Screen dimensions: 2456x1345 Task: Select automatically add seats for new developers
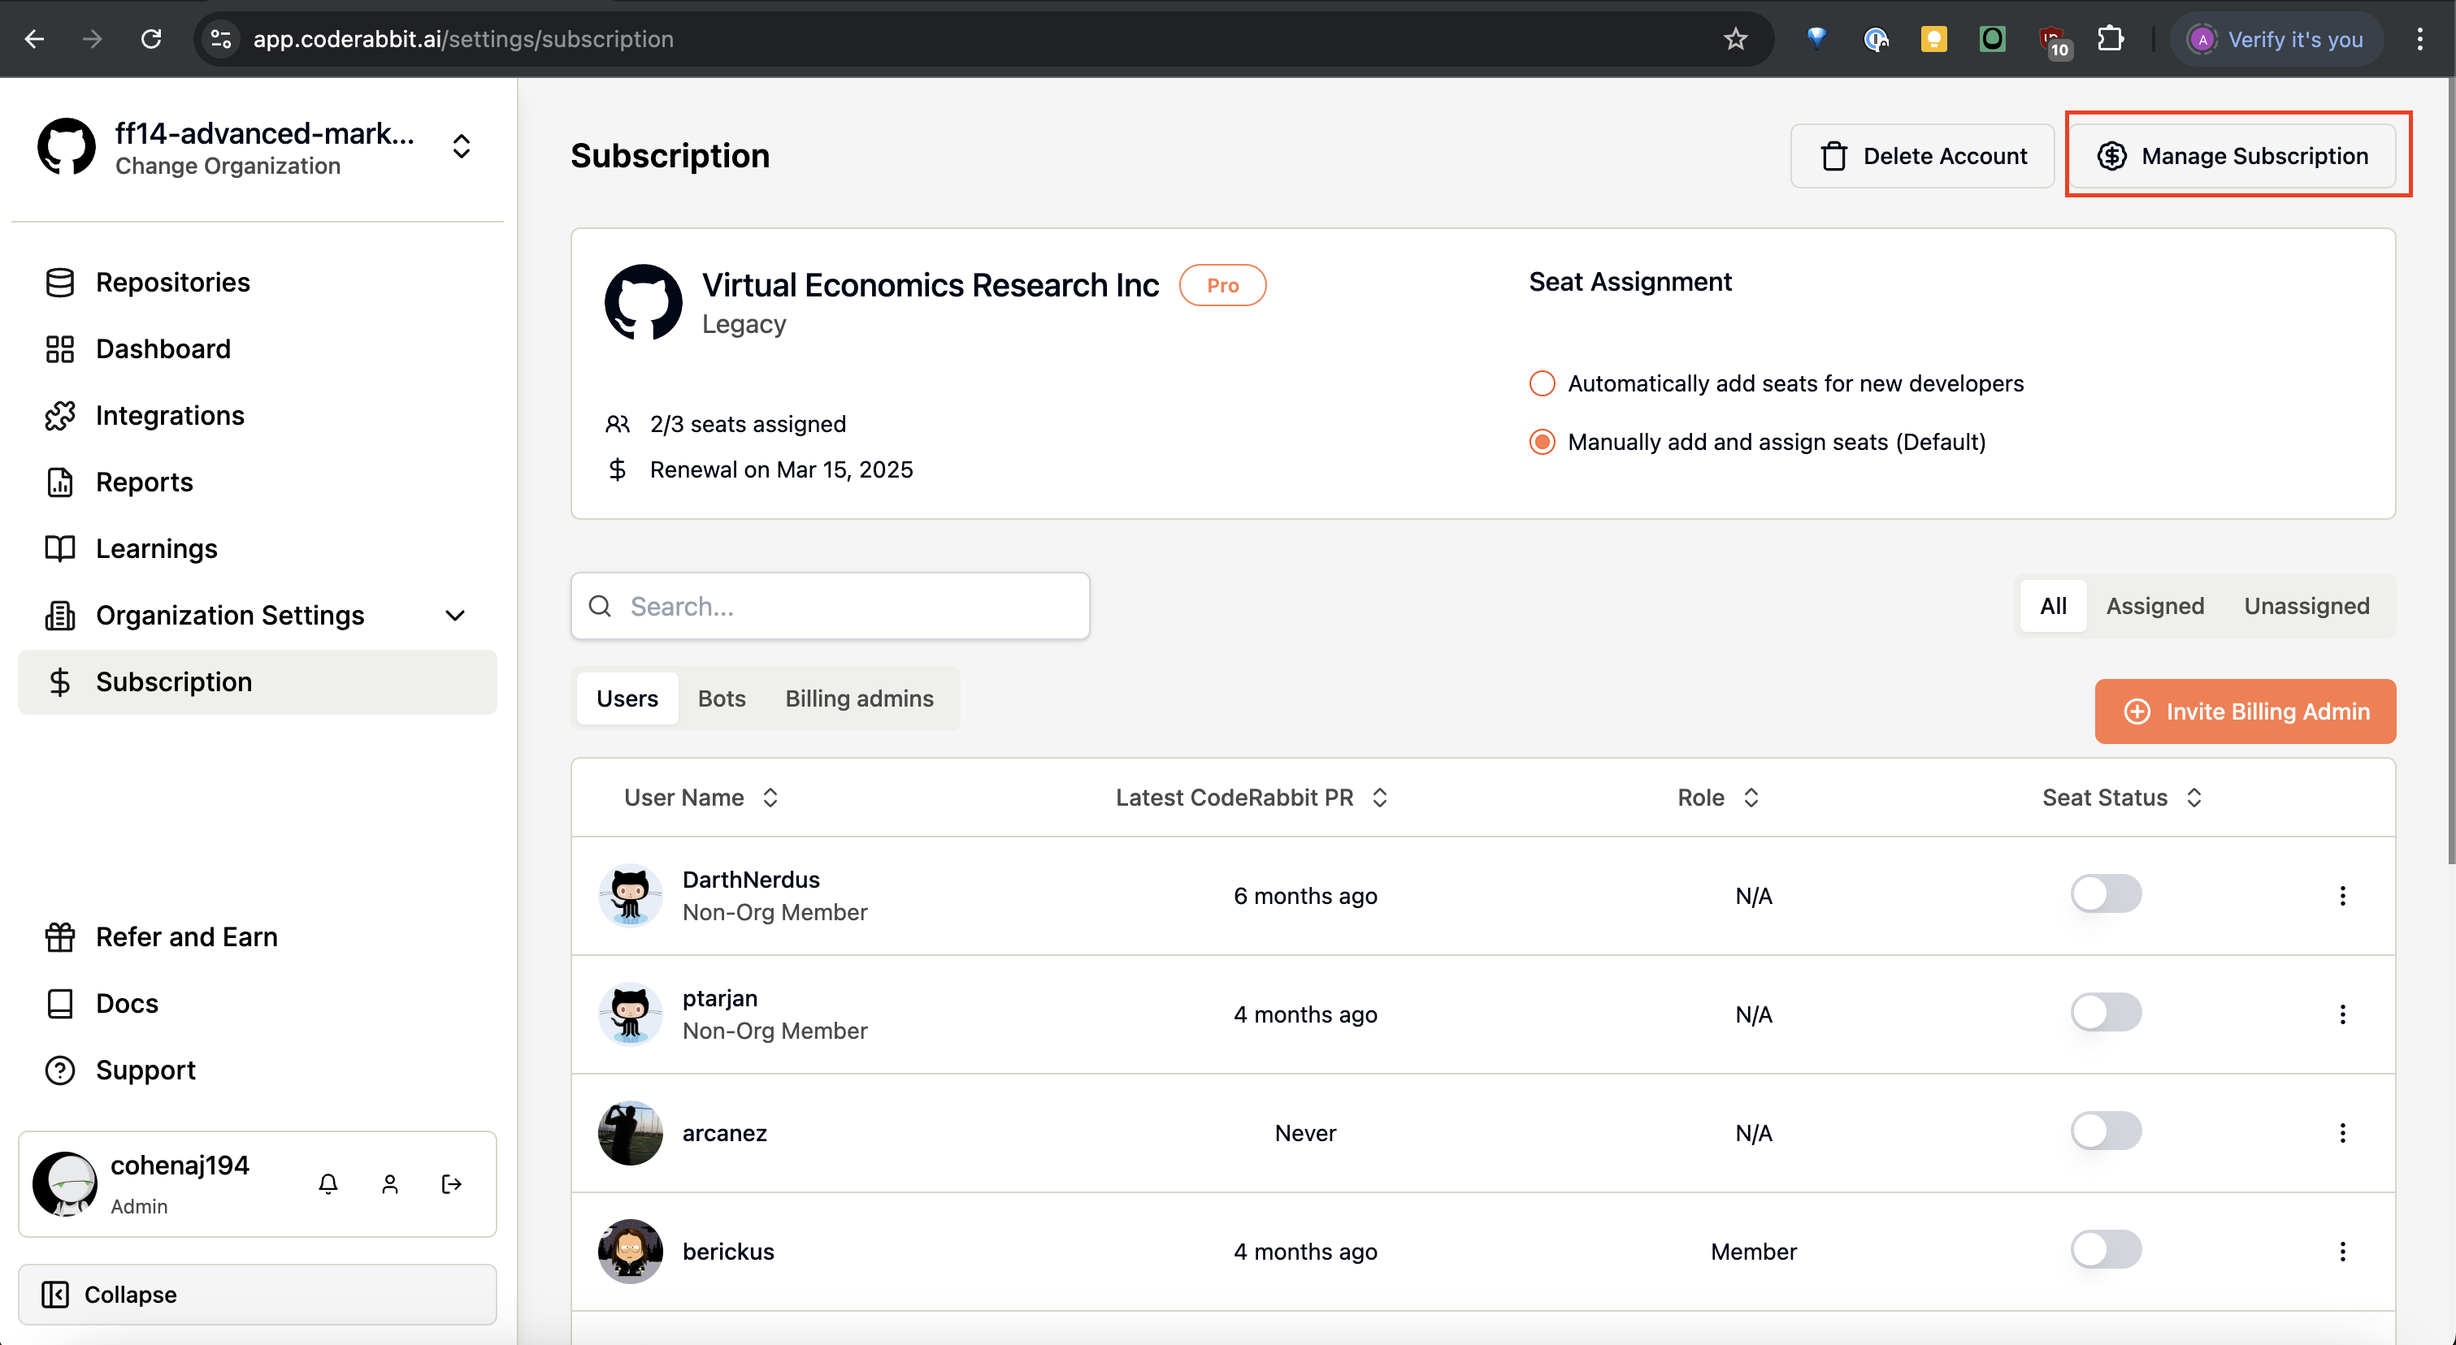tap(1542, 383)
